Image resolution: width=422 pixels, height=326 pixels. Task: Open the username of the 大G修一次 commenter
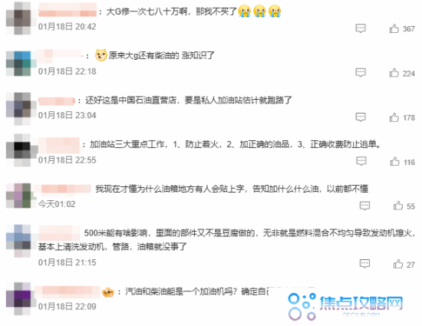(67, 10)
